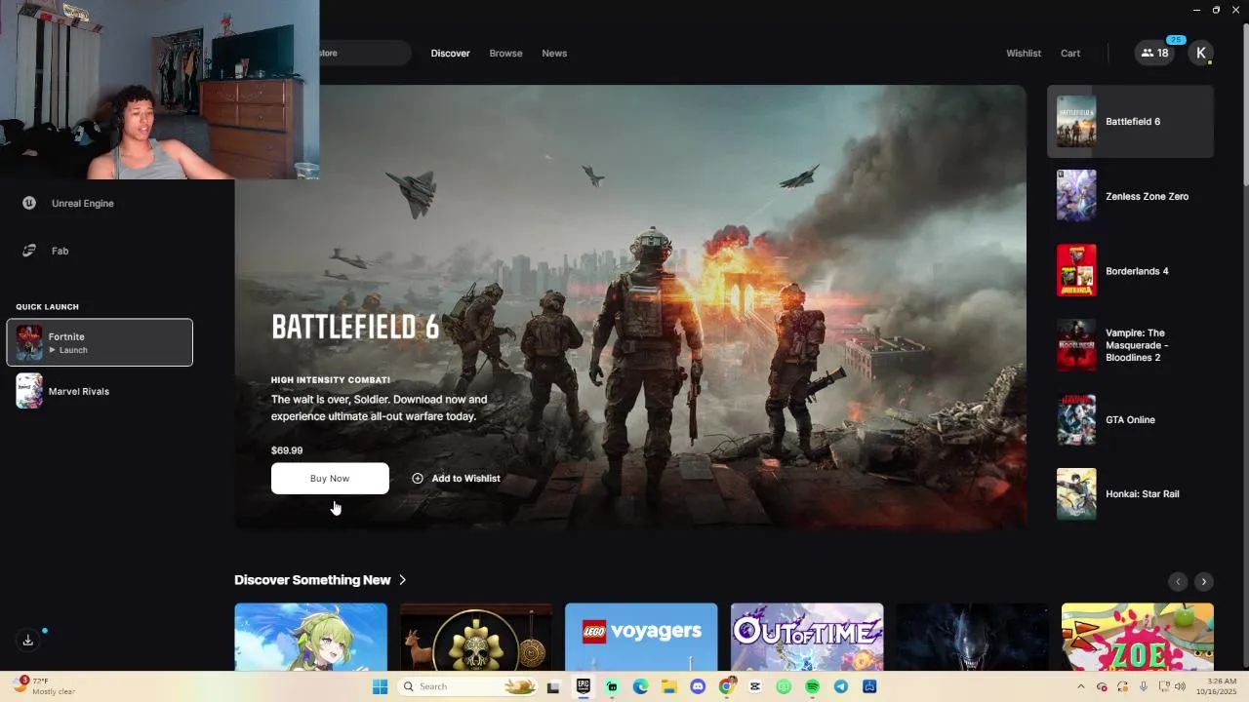
Task: Open Spotify from the taskbar
Action: coord(812,686)
